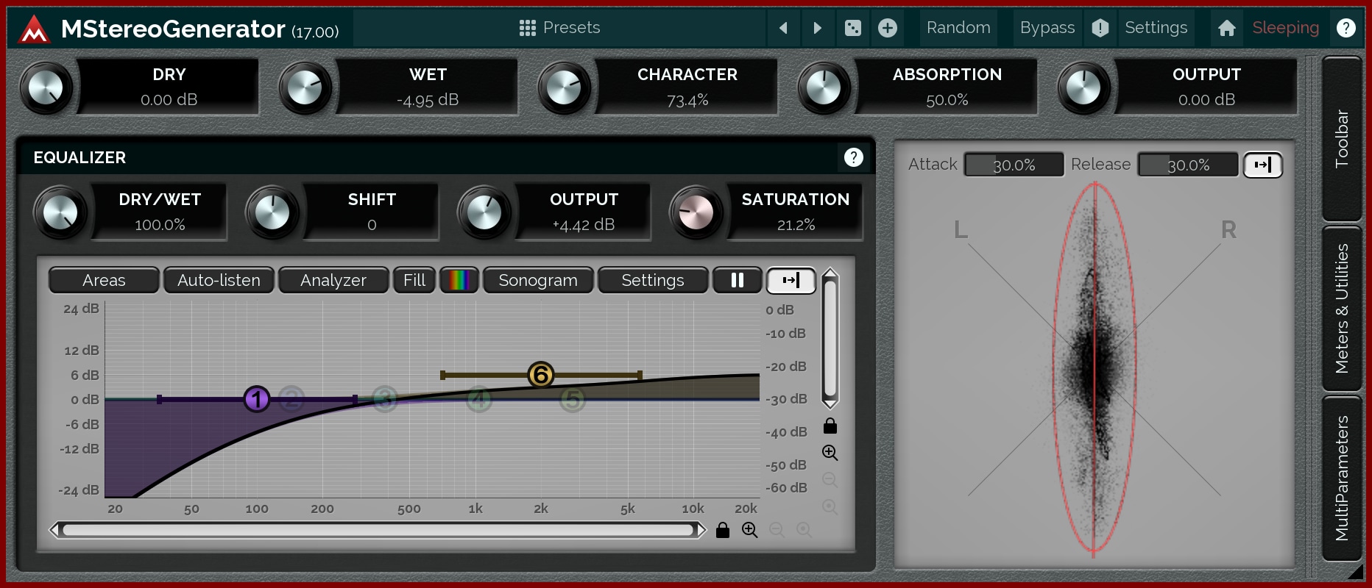Expand the Areas options
This screenshot has width=1372, height=588.
tap(104, 280)
